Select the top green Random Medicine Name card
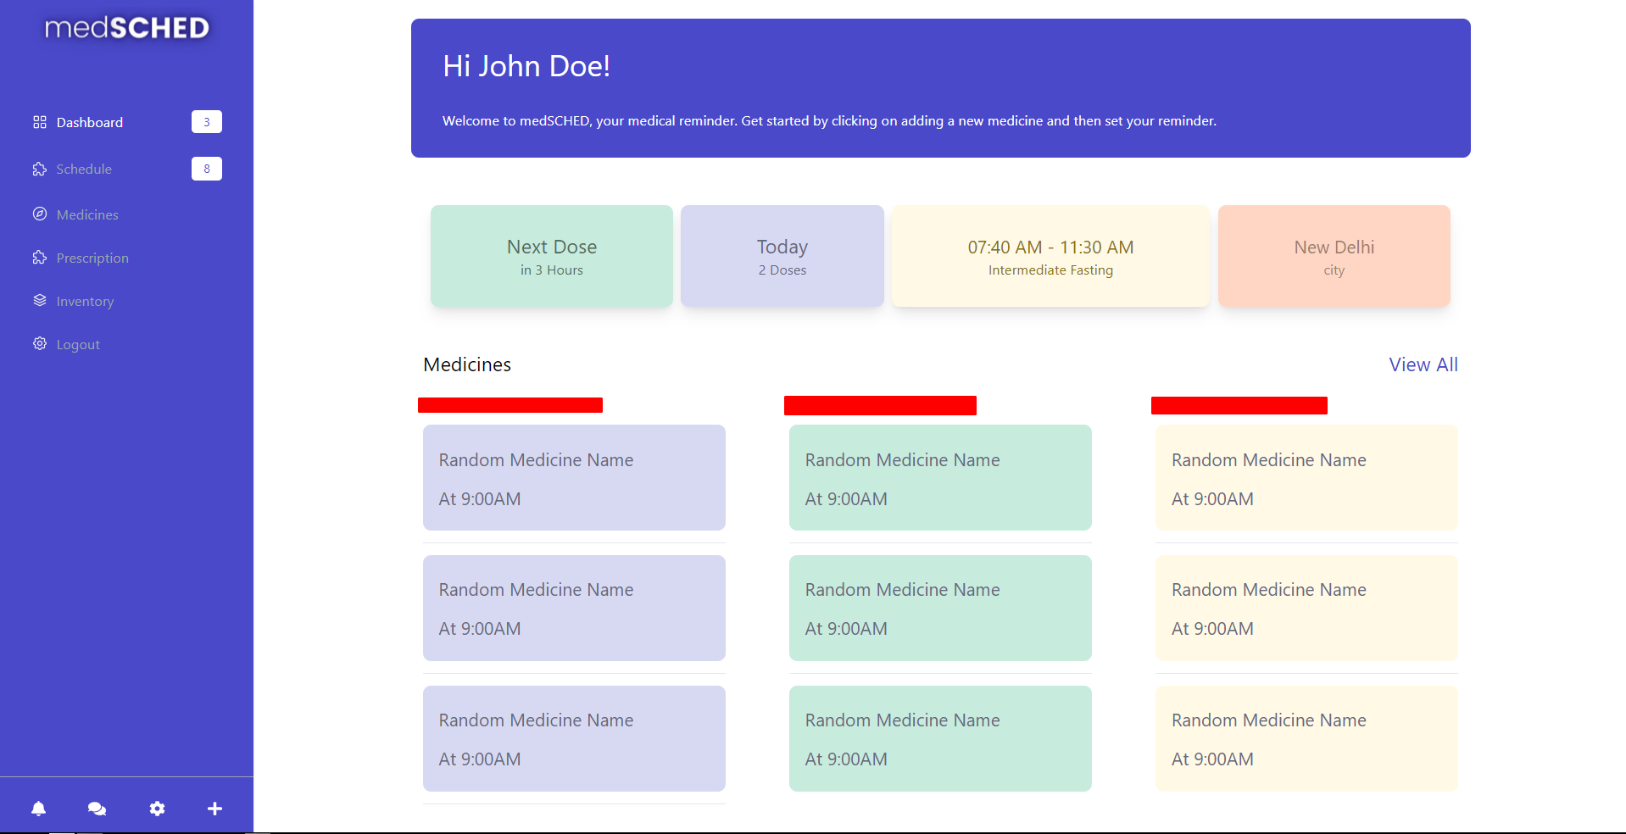The height and width of the screenshot is (834, 1626). click(940, 478)
